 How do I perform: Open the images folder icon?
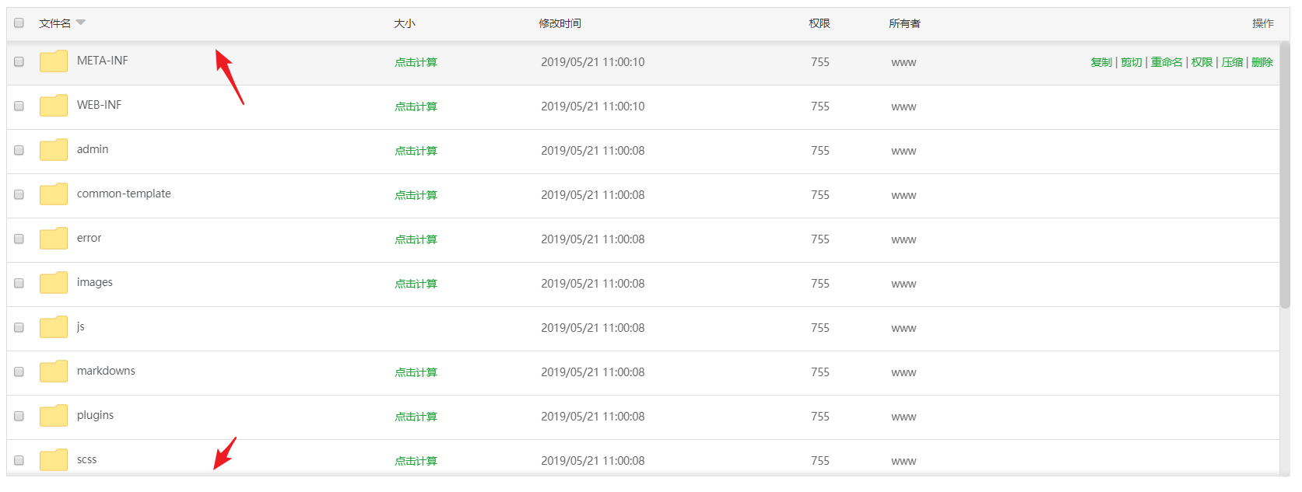coord(53,283)
